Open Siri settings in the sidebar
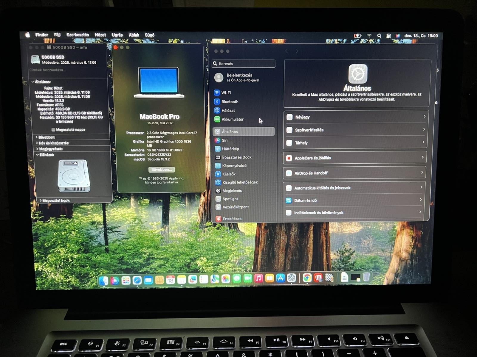Viewport: 477px width, 357px height. 224,140
